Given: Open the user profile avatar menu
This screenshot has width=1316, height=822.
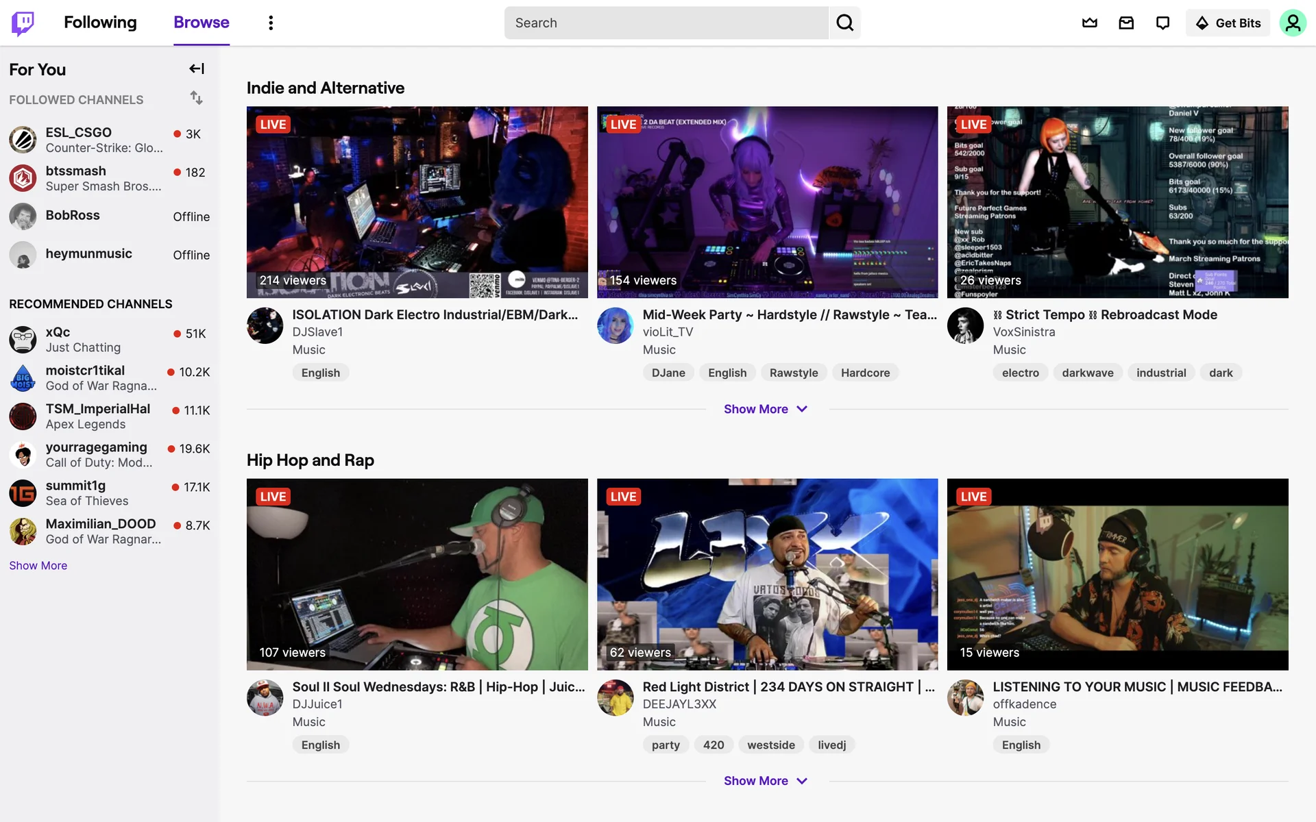Looking at the screenshot, I should (x=1292, y=23).
